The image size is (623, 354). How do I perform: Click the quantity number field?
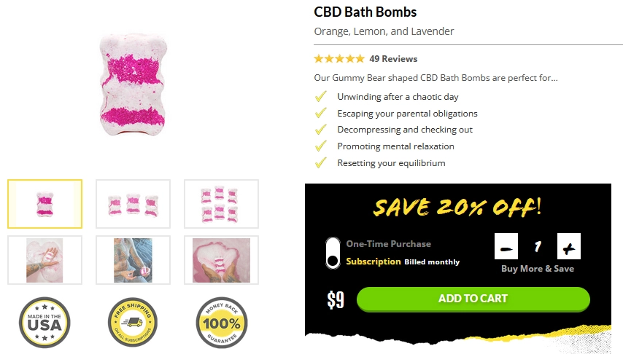point(538,246)
